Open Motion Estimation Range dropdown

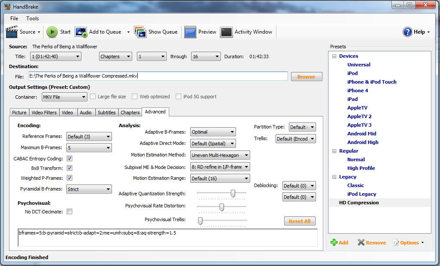click(x=220, y=178)
